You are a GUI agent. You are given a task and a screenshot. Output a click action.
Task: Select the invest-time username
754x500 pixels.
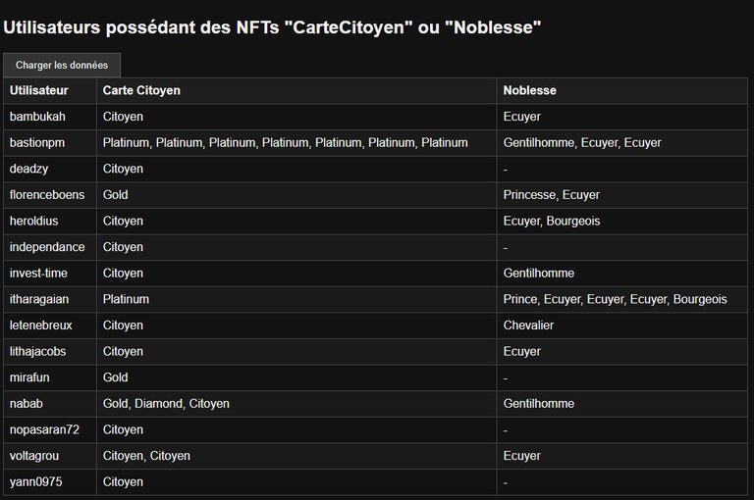(x=38, y=273)
